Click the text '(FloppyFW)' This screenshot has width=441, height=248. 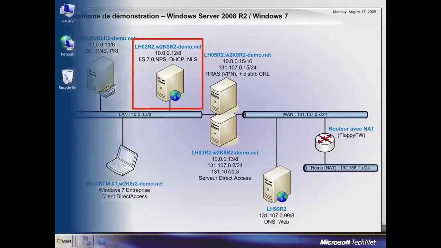click(x=351, y=135)
